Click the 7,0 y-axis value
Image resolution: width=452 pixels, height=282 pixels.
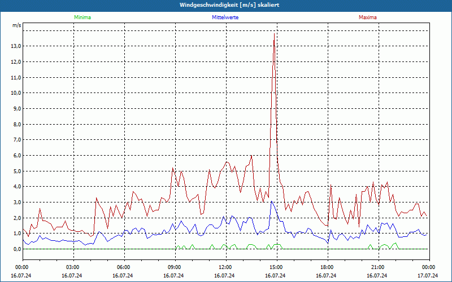(18, 140)
